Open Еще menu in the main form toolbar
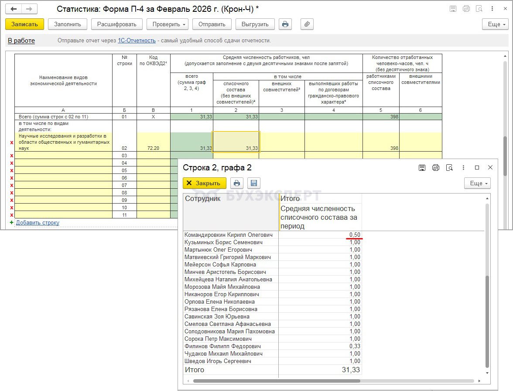The height and width of the screenshot is (391, 513). pyautogui.click(x=495, y=24)
